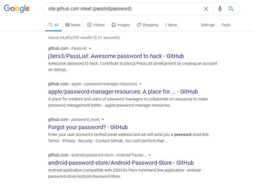
Task: Open the Settings menu
Action: click(x=208, y=25)
